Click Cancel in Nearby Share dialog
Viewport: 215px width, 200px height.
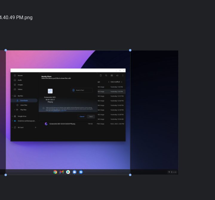coord(82,117)
